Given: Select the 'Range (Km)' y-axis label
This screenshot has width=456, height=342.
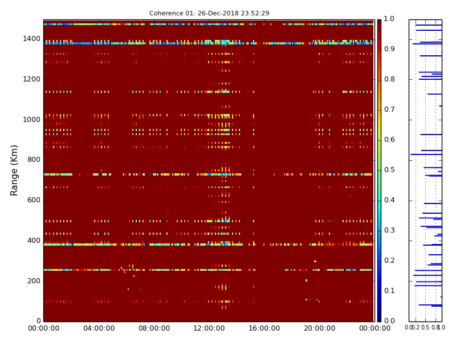Looking at the screenshot, I should (x=14, y=170).
